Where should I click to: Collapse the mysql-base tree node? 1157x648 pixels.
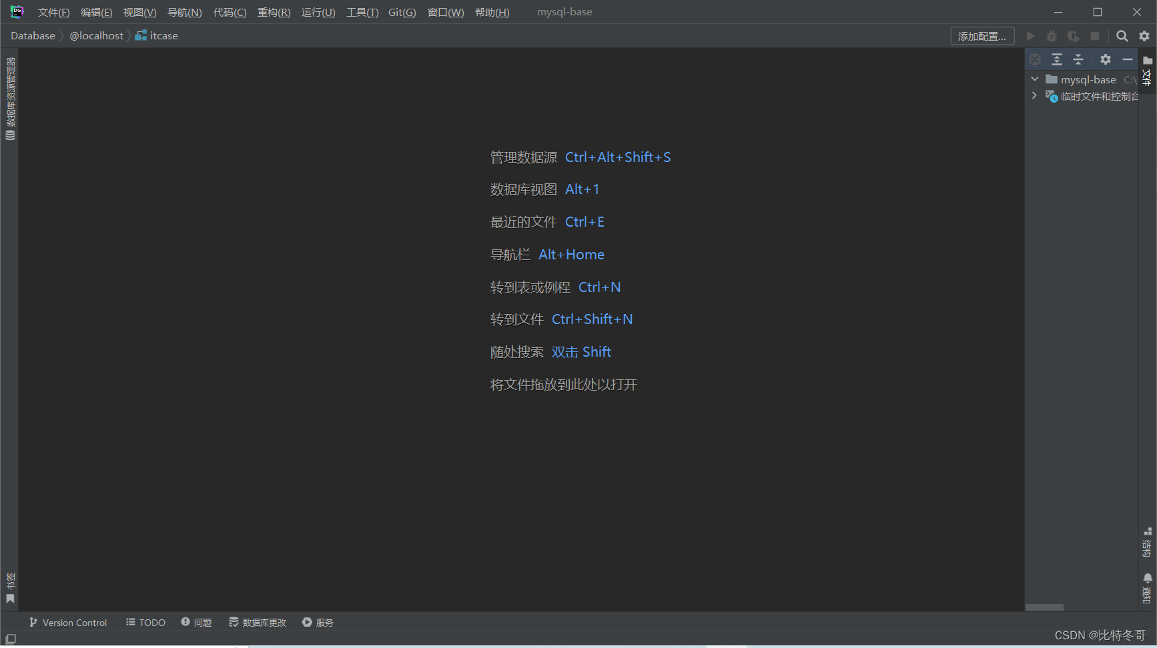(1035, 79)
